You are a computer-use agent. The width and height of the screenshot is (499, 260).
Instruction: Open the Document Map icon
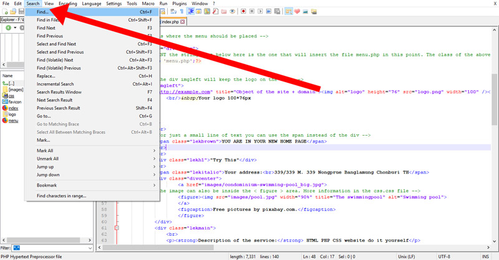tap(207, 11)
